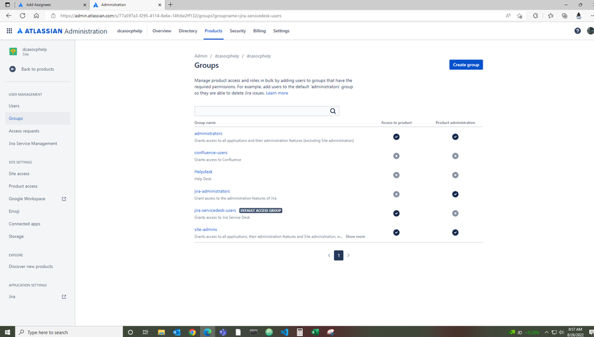Open Excel from the taskbar
Image resolution: width=594 pixels, height=337 pixels.
315,332
